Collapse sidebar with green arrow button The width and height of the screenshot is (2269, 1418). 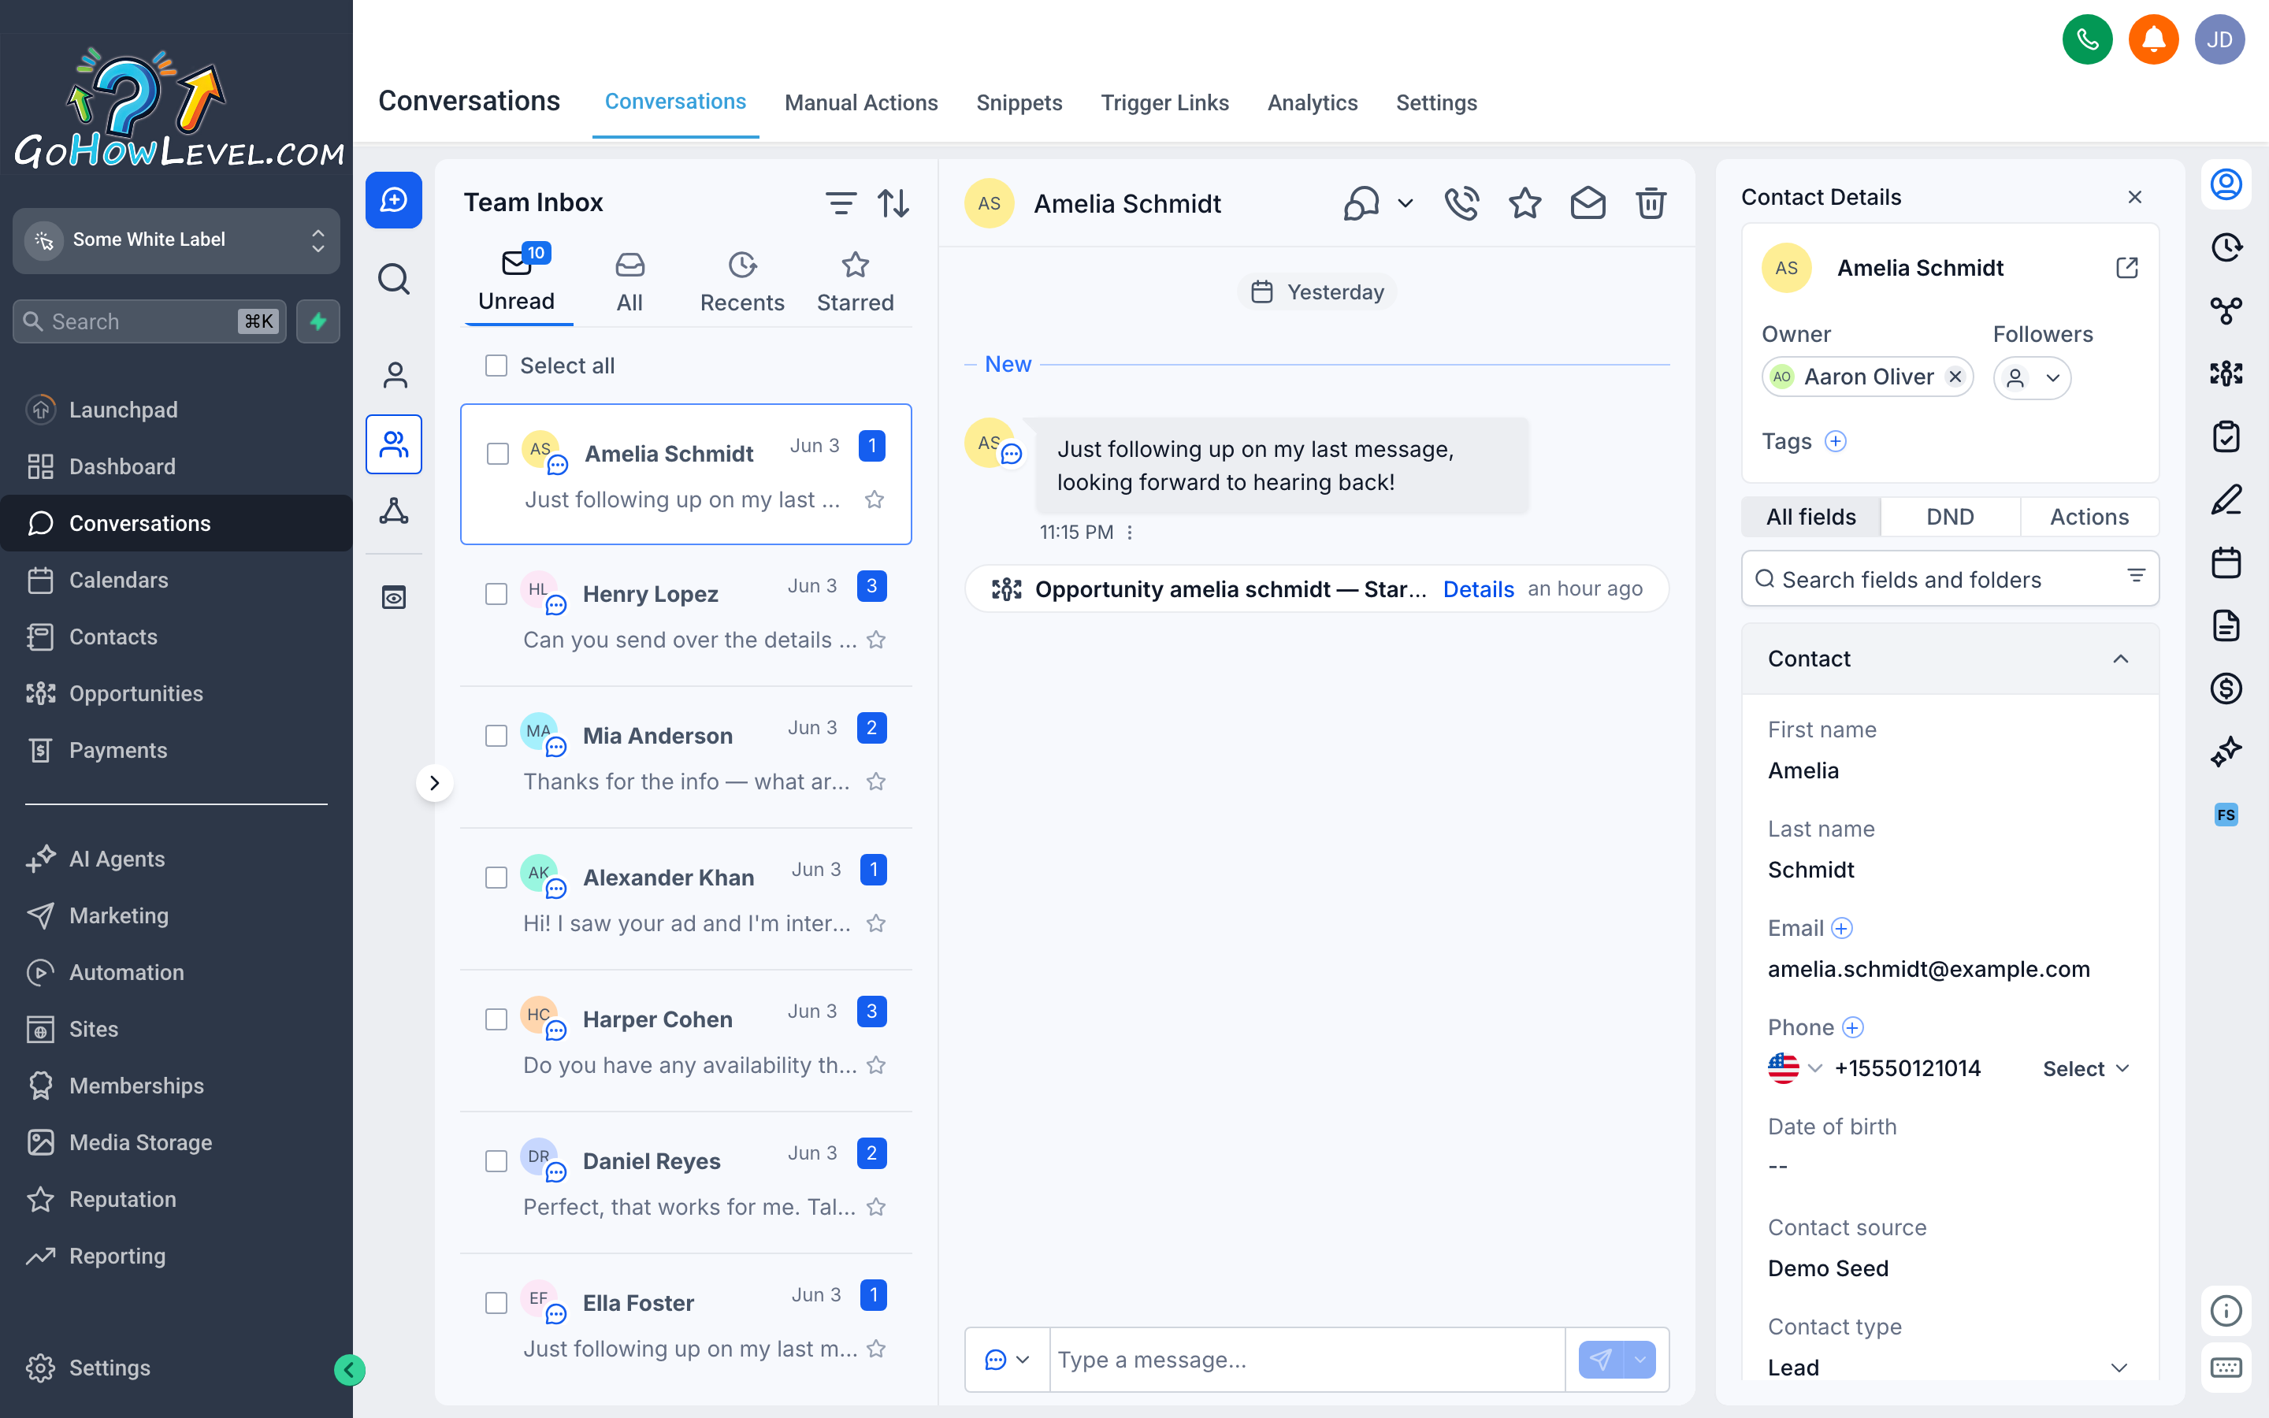coord(350,1369)
